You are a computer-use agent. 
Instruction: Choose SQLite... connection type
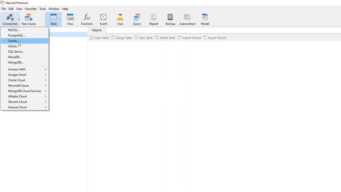point(25,46)
